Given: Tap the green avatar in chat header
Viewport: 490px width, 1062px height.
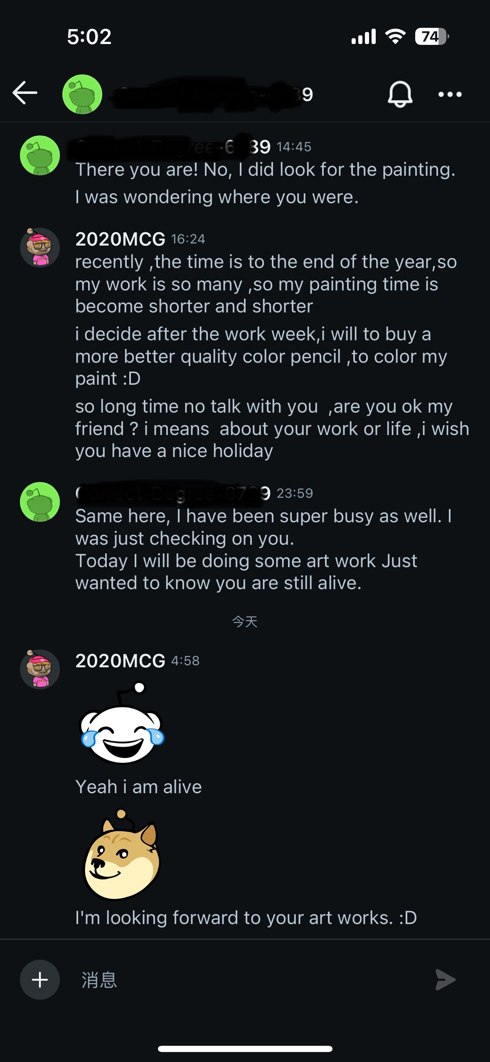Looking at the screenshot, I should (82, 94).
